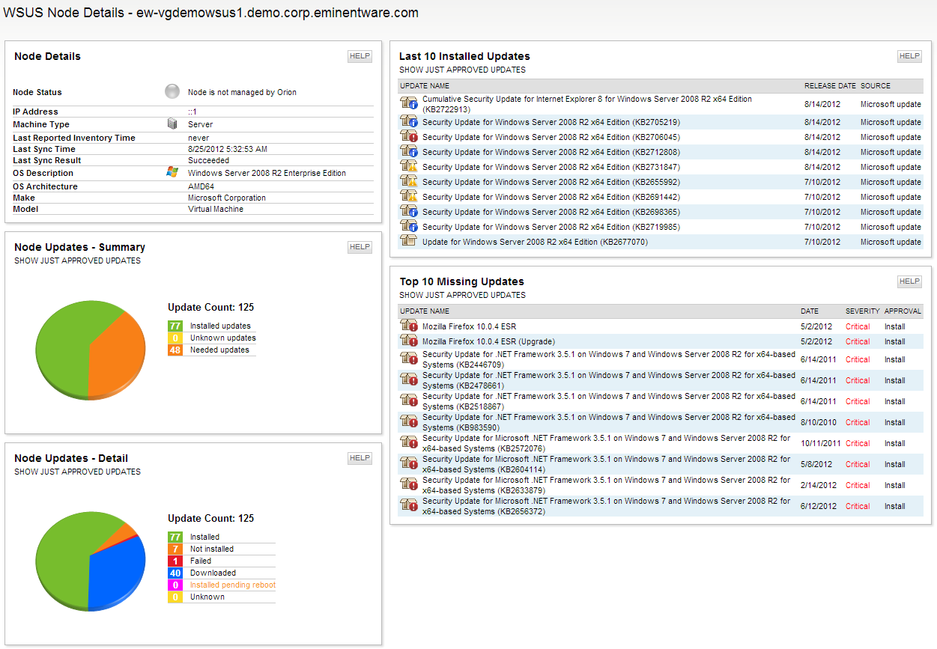Show just approved updates in Top 10 Missing
The height and width of the screenshot is (649, 937).
tap(462, 295)
